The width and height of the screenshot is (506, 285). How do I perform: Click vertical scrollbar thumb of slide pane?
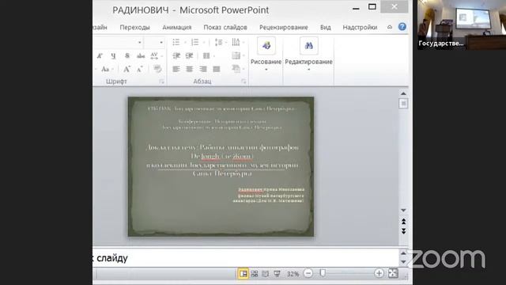403,104
